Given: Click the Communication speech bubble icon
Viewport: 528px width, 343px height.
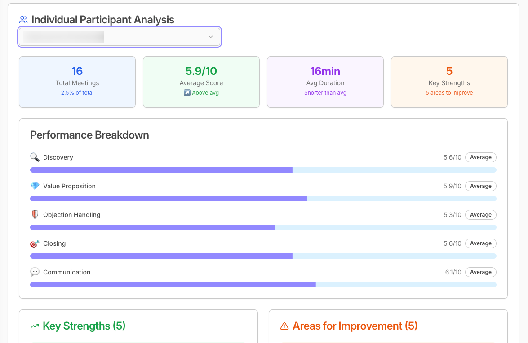Looking at the screenshot, I should pos(35,272).
